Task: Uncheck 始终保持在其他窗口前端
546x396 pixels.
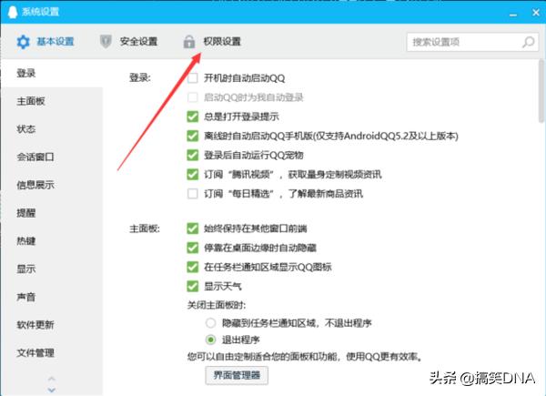Action: [x=193, y=228]
